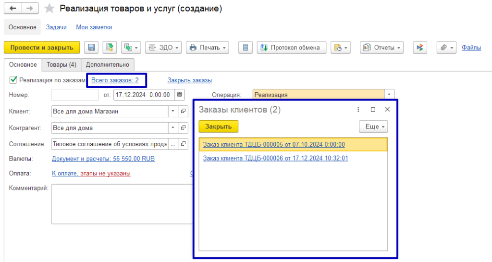This screenshot has width=492, height=262.
Task: Click the document list icon before Протокол обмена
Action: 246,48
